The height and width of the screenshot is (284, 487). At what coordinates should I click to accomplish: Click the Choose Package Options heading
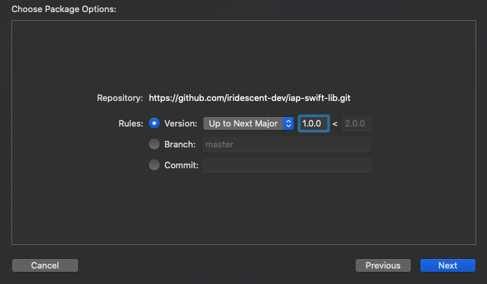pyautogui.click(x=64, y=9)
